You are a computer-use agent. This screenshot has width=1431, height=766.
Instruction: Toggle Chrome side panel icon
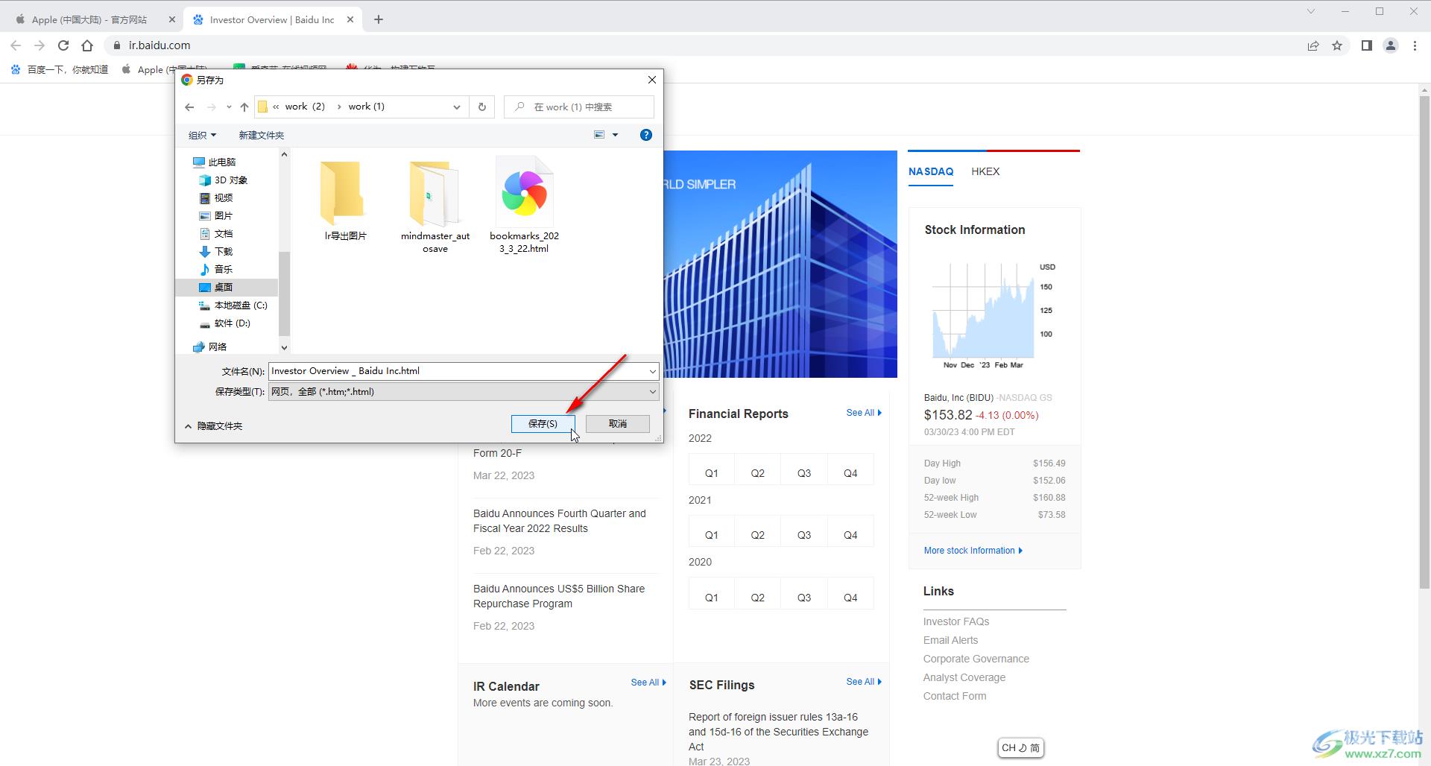(1367, 45)
